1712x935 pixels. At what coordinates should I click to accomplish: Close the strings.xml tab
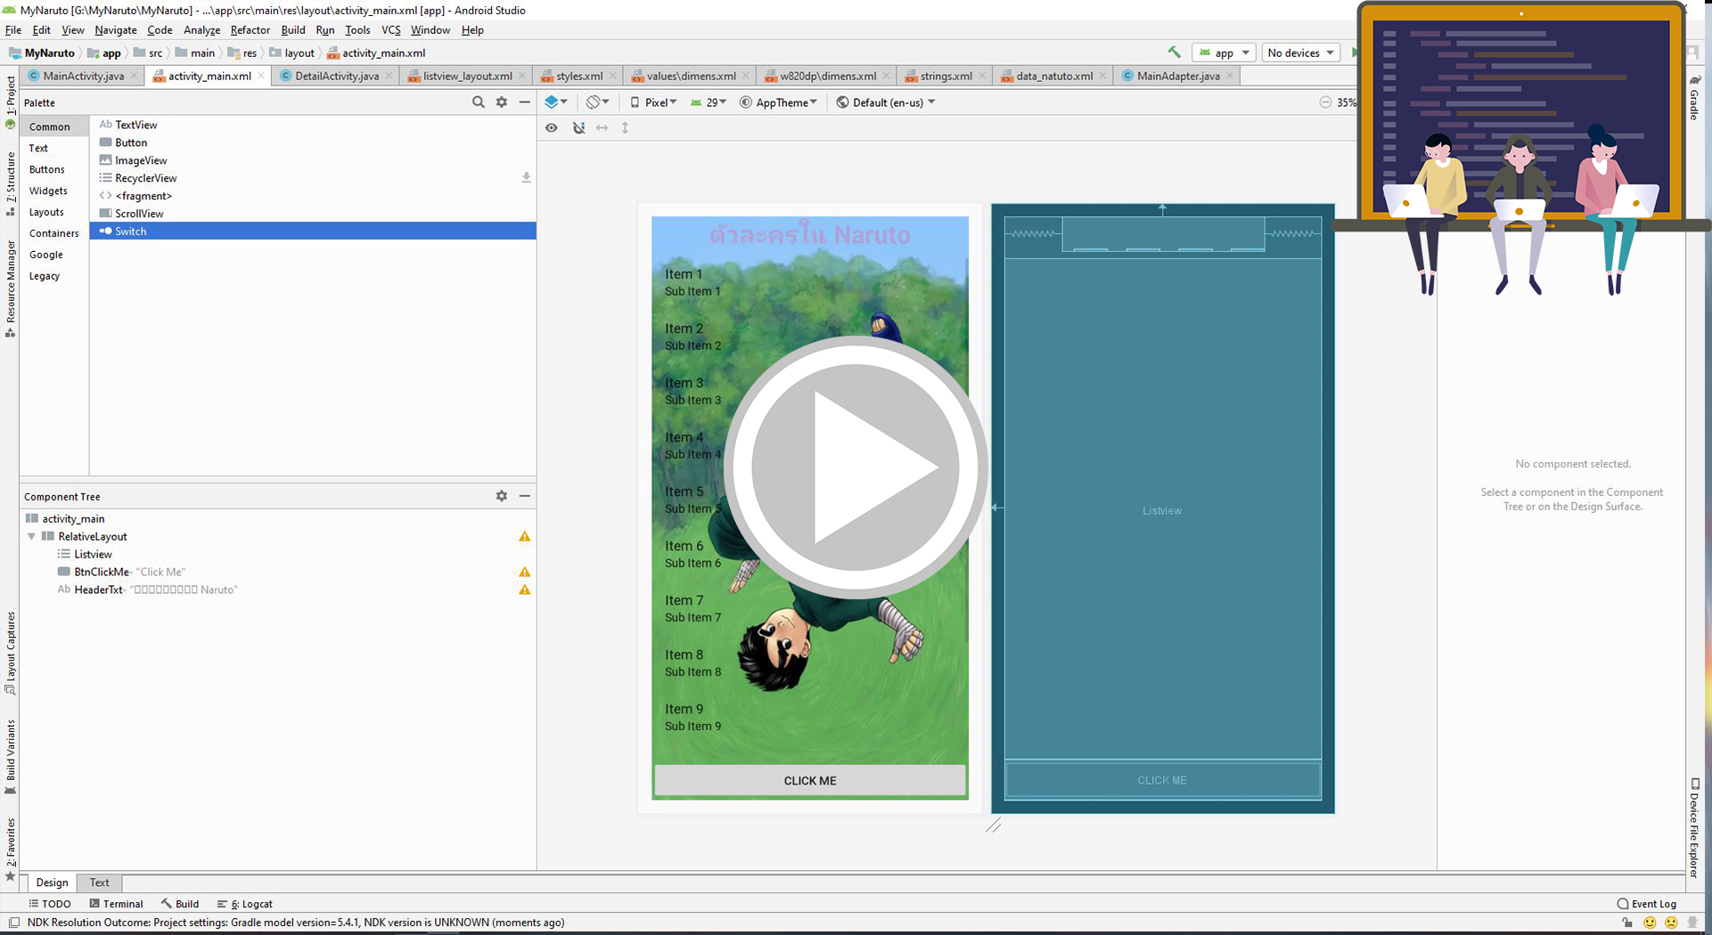tap(982, 76)
